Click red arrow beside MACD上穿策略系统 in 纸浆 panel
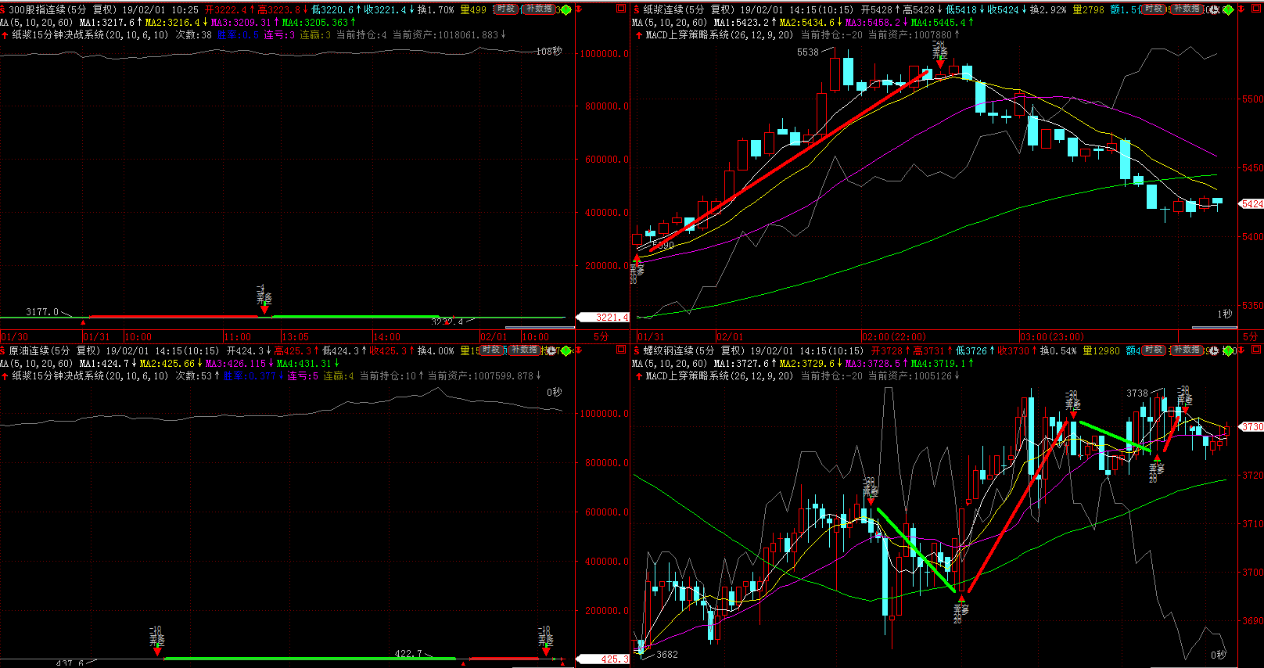This screenshot has width=1264, height=668. [639, 35]
